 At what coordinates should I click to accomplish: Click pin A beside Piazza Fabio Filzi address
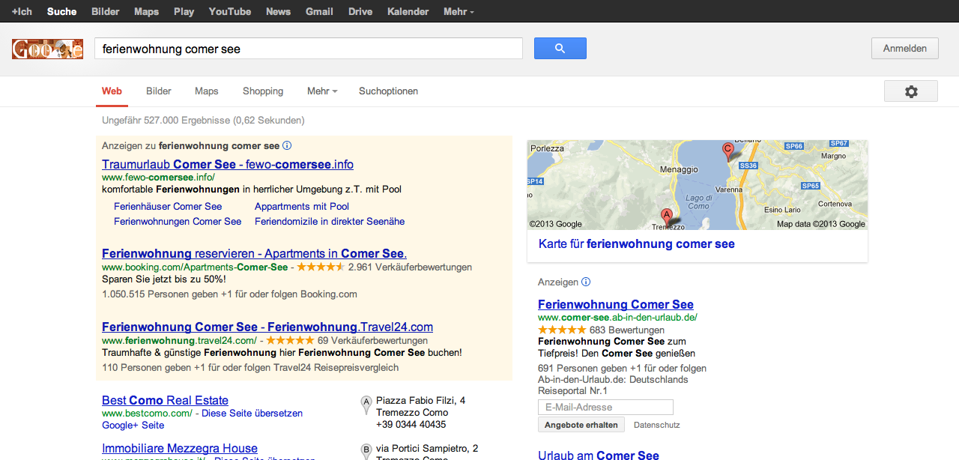[366, 405]
